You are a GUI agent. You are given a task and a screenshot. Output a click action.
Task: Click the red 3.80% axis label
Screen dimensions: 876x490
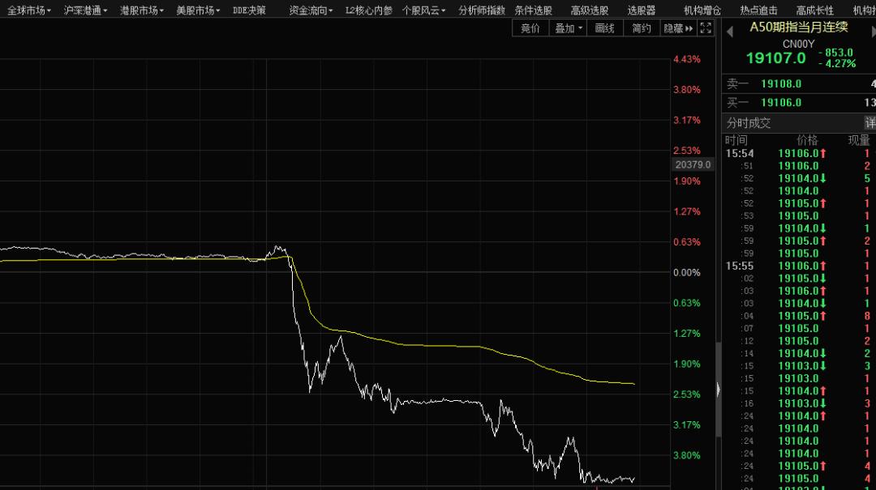click(x=687, y=89)
